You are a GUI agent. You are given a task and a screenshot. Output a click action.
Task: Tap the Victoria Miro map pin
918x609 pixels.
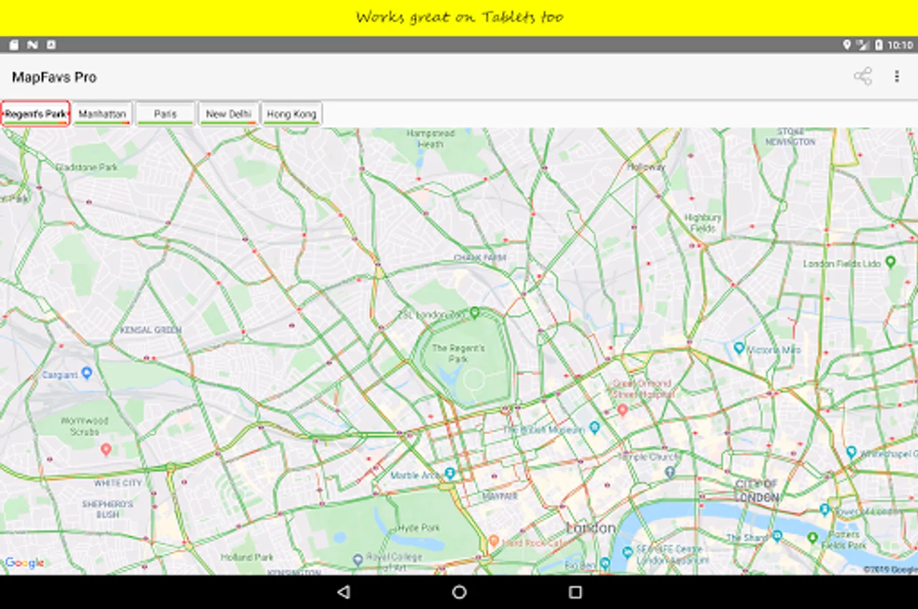pyautogui.click(x=739, y=348)
